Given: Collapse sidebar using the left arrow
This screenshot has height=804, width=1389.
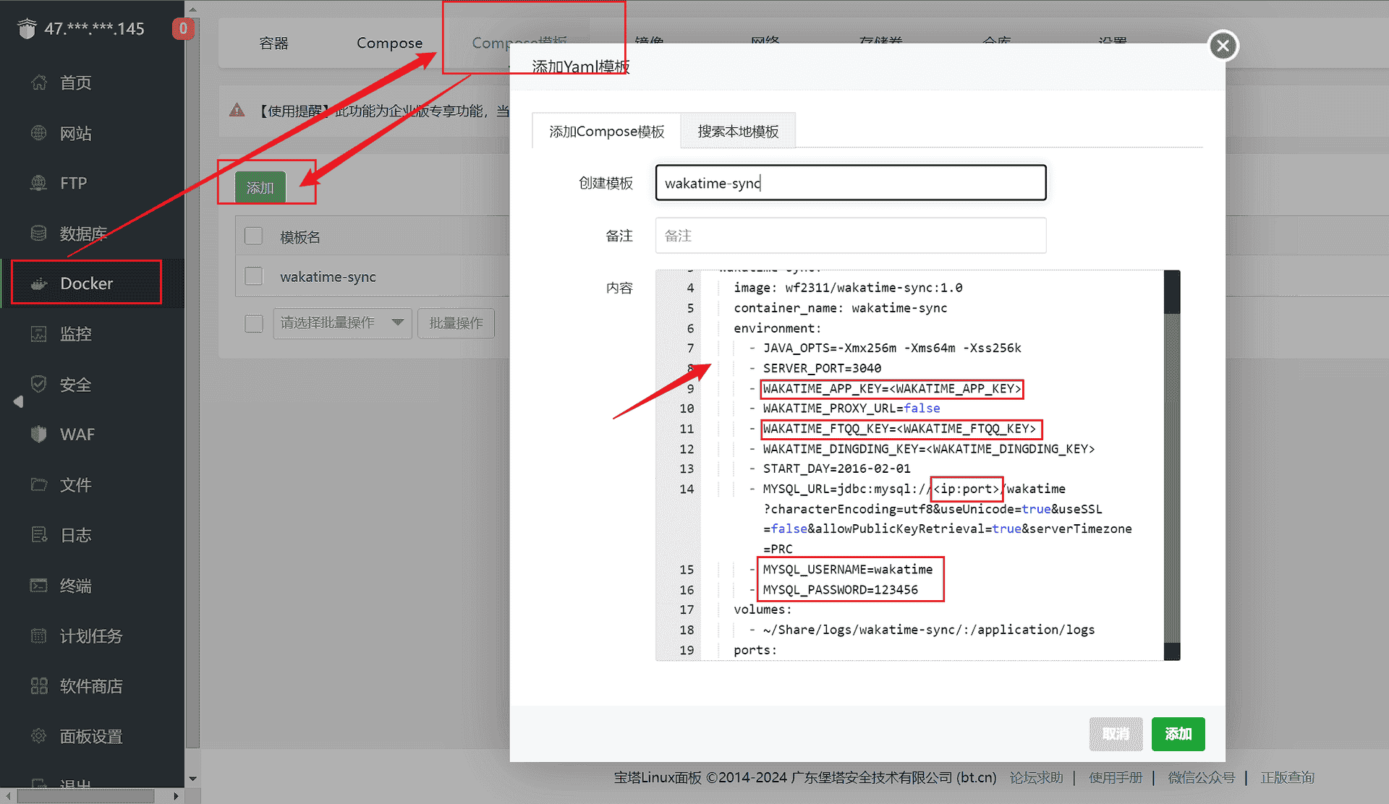Looking at the screenshot, I should point(18,401).
